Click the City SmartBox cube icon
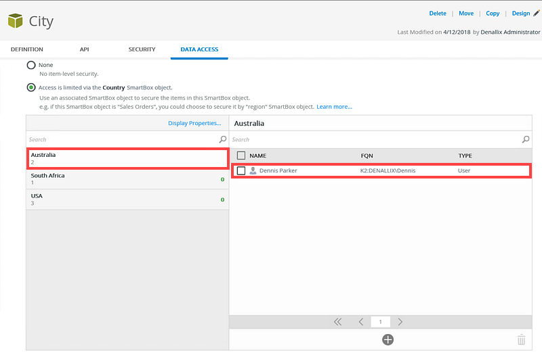The width and height of the screenshot is (542, 357). 15,21
